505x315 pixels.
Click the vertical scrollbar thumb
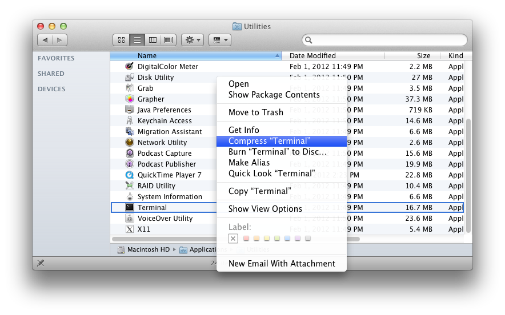(x=468, y=176)
